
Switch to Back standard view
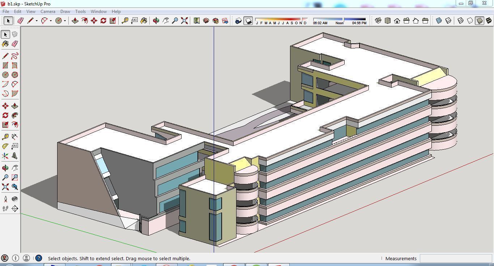point(416,21)
